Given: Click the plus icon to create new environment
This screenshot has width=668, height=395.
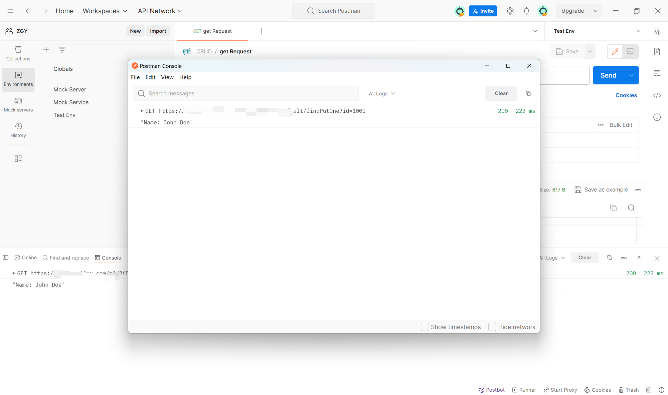Looking at the screenshot, I should click(46, 50).
